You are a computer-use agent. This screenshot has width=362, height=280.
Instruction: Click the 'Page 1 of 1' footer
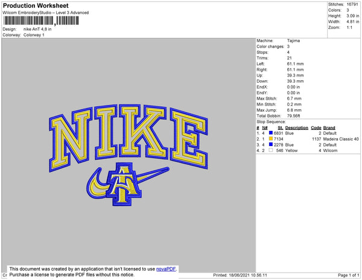pyautogui.click(x=348, y=275)
